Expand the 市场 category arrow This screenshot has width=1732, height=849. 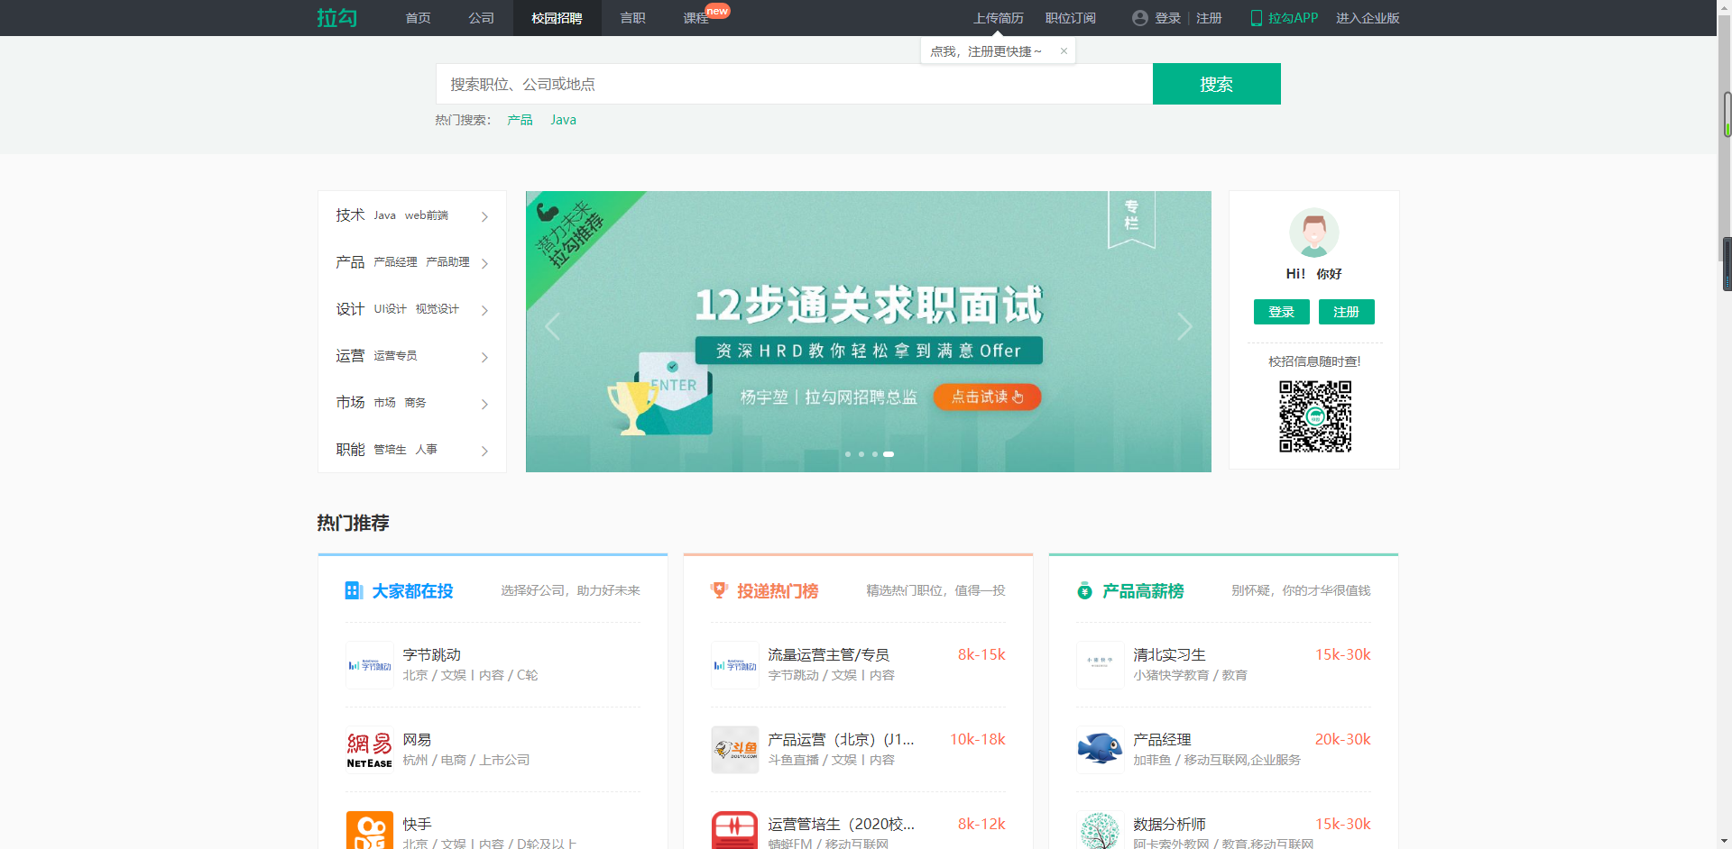pos(484,405)
